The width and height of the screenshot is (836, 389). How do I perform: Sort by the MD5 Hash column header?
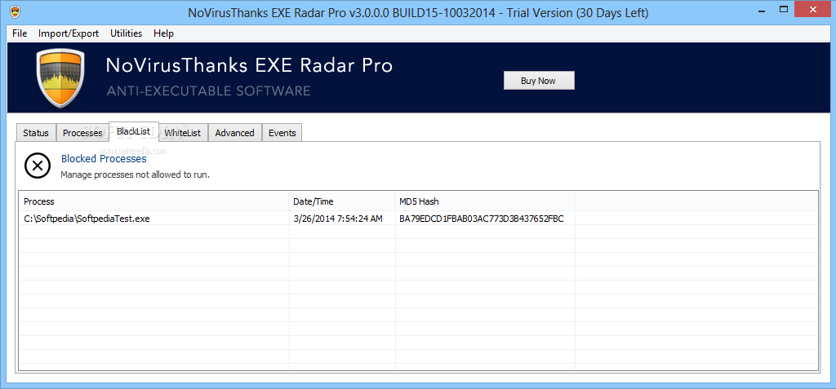click(484, 201)
